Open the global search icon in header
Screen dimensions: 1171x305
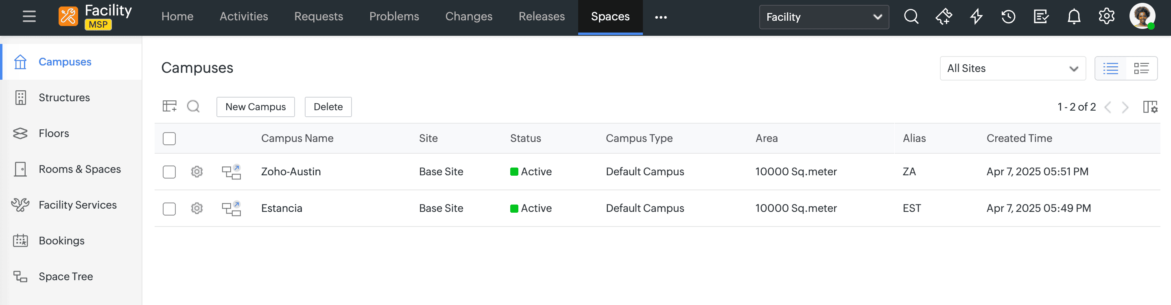pyautogui.click(x=911, y=17)
